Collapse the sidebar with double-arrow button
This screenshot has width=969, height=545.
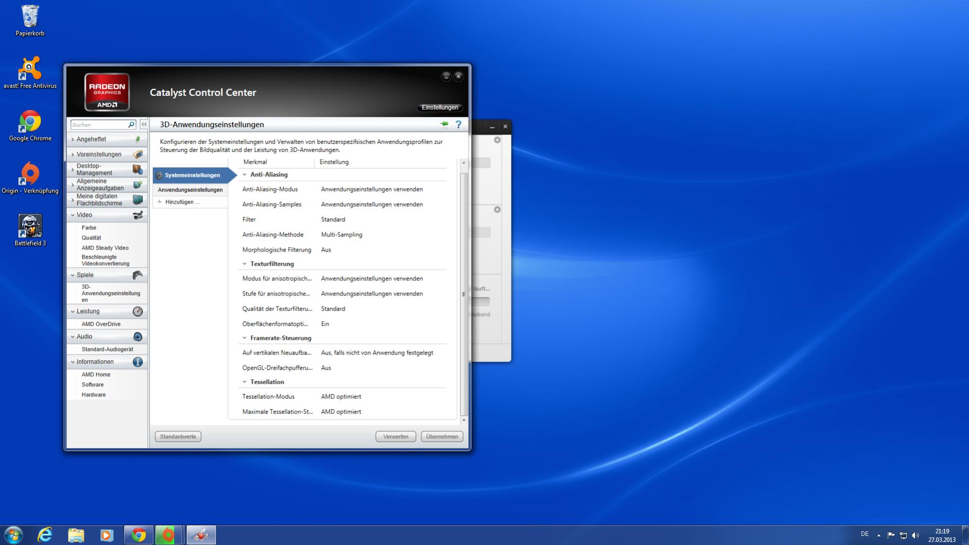[x=144, y=124]
